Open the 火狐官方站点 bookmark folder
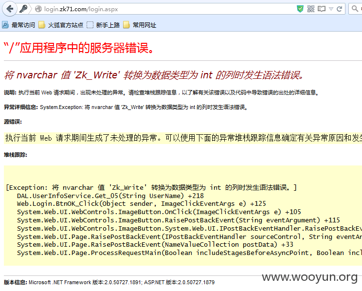 61,25
